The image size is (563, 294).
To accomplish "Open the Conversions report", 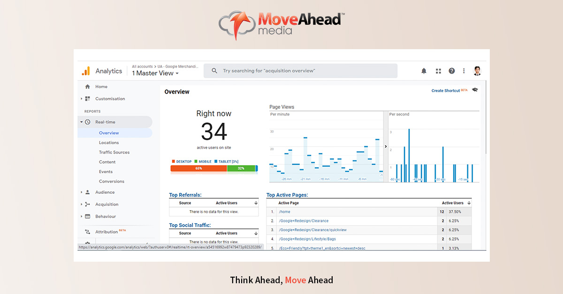I will coord(112,181).
